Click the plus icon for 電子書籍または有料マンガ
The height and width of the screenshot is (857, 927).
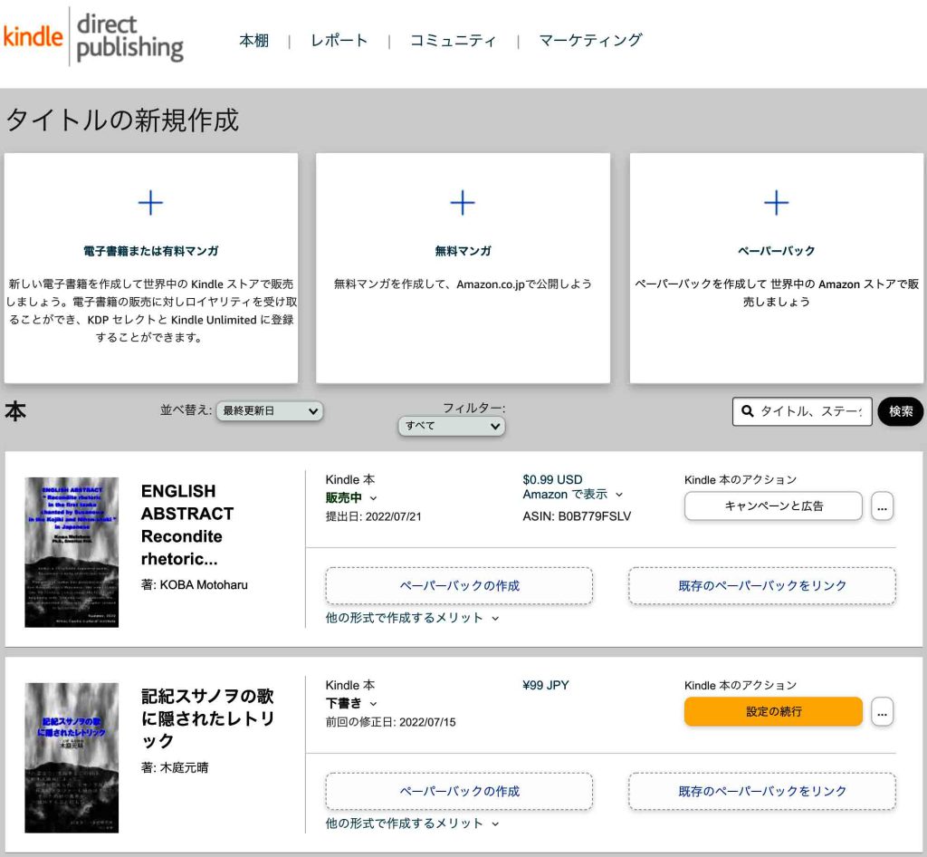[150, 203]
